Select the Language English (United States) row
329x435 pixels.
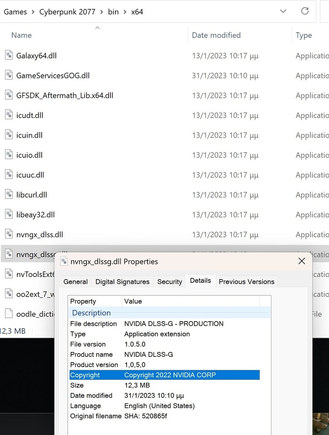pos(164,406)
